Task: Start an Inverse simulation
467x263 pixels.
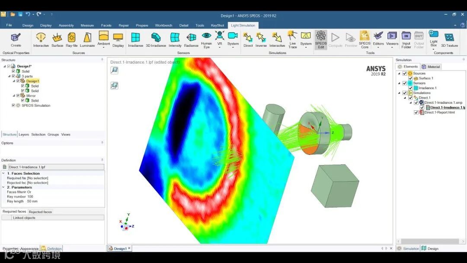Action: pyautogui.click(x=261, y=40)
